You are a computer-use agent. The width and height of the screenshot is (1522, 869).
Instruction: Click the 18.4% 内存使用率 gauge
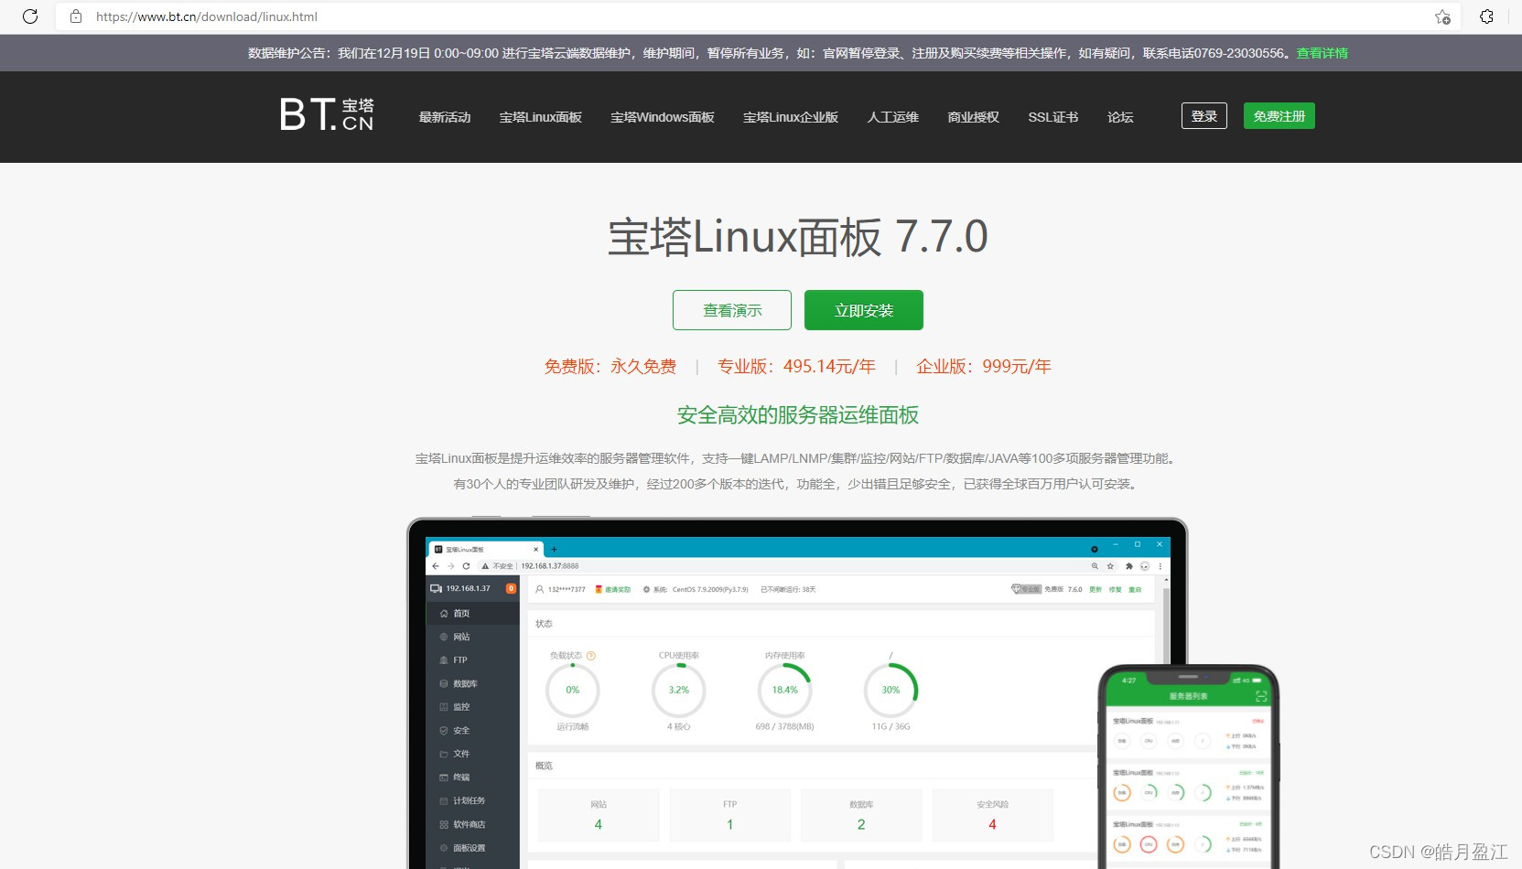(x=785, y=691)
